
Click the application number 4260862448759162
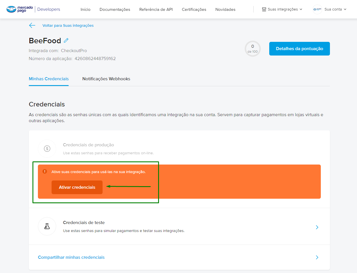click(95, 59)
